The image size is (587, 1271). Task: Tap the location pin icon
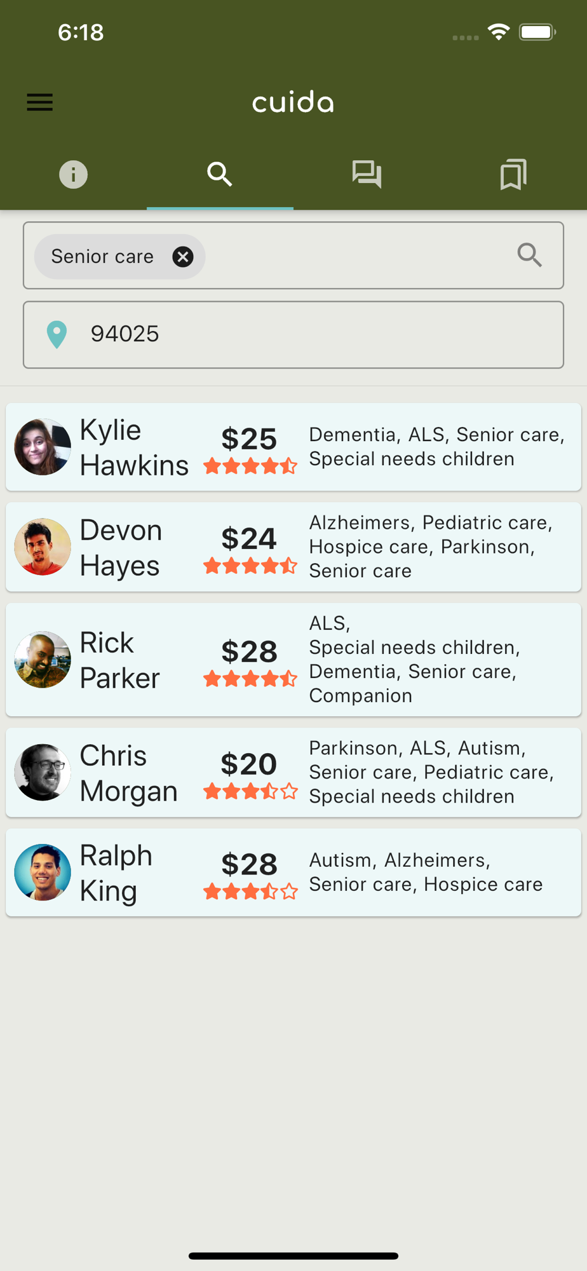[x=57, y=334]
